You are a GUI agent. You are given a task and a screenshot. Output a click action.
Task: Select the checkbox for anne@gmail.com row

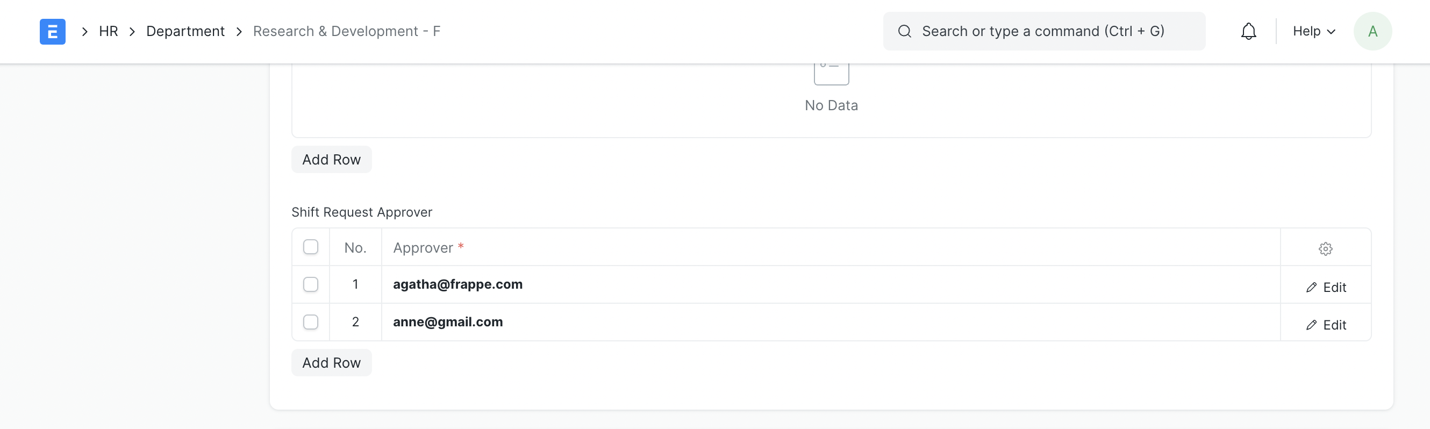point(311,323)
